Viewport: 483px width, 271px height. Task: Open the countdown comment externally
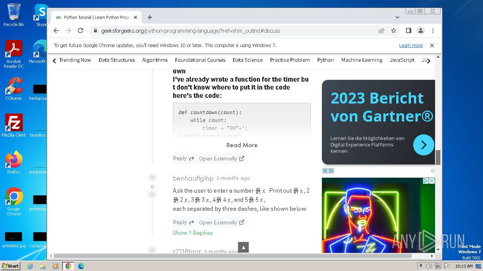pyautogui.click(x=222, y=158)
